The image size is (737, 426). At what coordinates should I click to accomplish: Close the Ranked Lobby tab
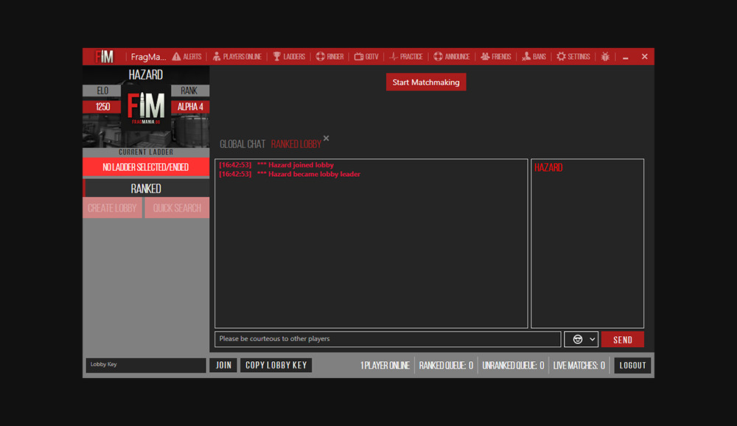point(326,139)
